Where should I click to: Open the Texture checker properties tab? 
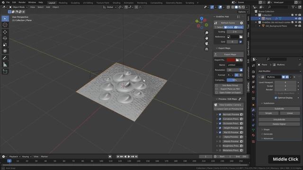[253, 142]
